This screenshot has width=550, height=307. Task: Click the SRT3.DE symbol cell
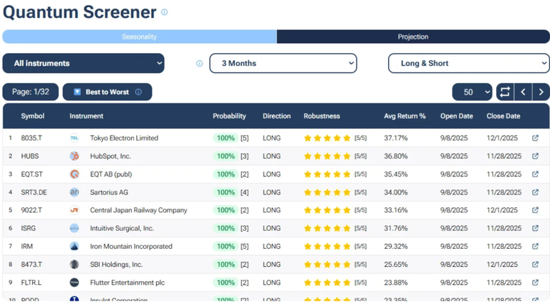(x=34, y=192)
